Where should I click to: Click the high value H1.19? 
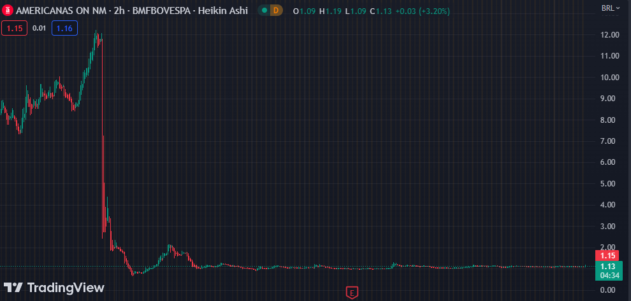pyautogui.click(x=330, y=11)
